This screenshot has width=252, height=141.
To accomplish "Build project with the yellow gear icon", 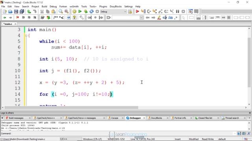I will (74, 11).
